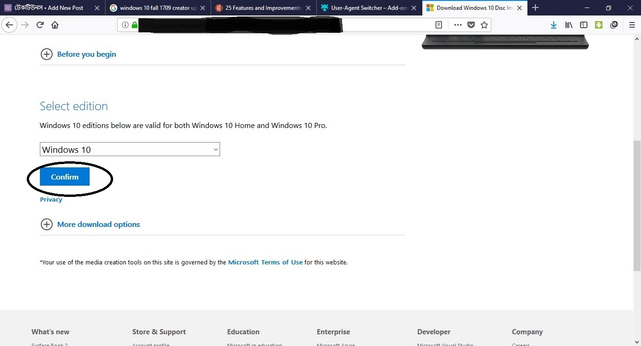Click the plus icon beside Before you begin
The height and width of the screenshot is (346, 641).
point(46,54)
